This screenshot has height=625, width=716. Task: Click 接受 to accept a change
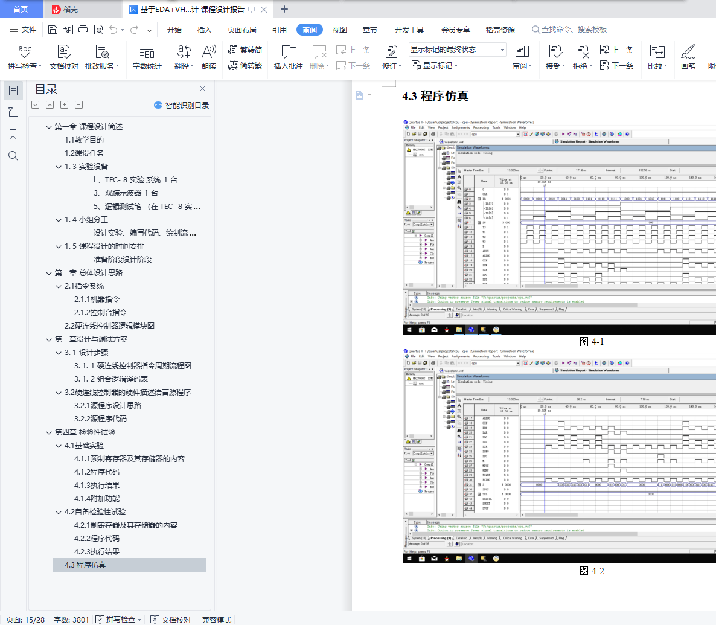click(x=555, y=57)
